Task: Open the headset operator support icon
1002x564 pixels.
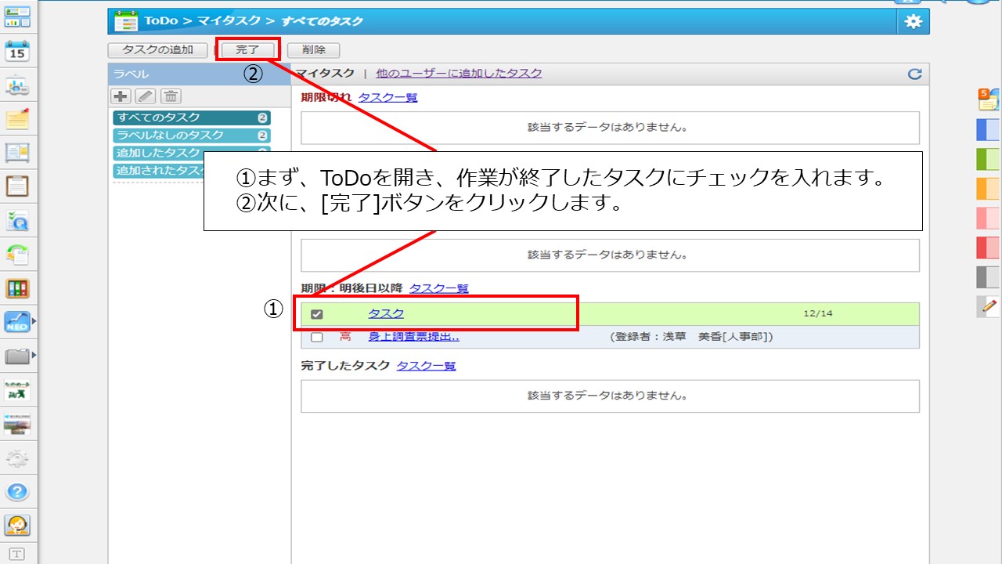Action: coord(17,525)
